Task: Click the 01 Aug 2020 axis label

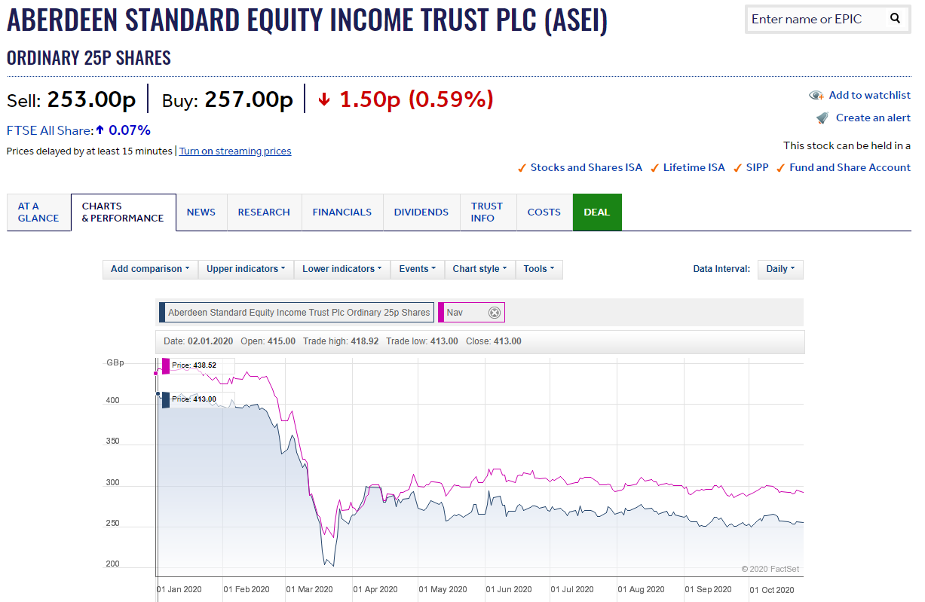Action: click(641, 589)
